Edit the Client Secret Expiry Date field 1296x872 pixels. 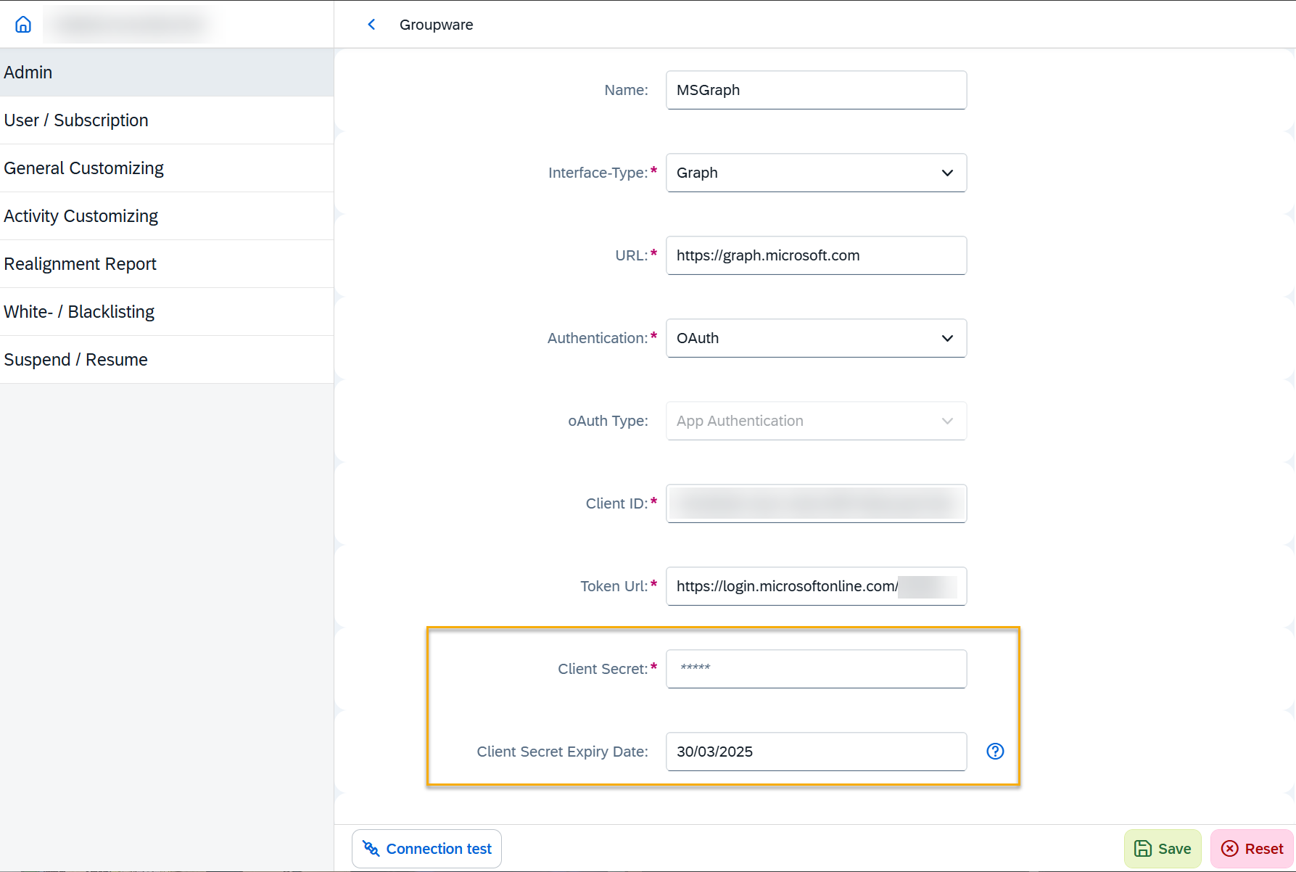pos(816,752)
